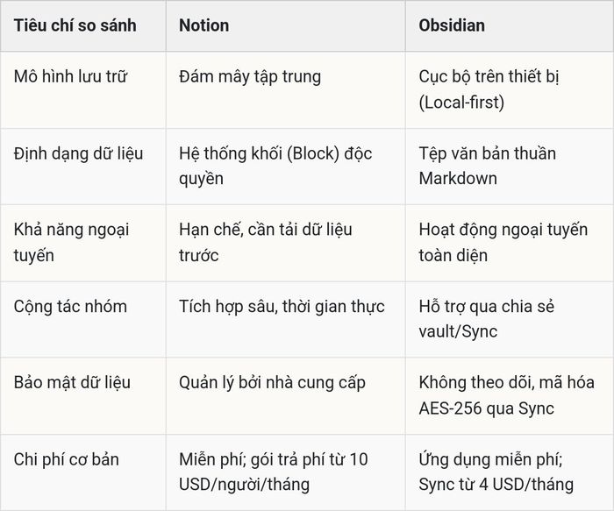
Task: Click 'Tích hợp sâu, thời gian thực' cell
Action: coord(282,307)
